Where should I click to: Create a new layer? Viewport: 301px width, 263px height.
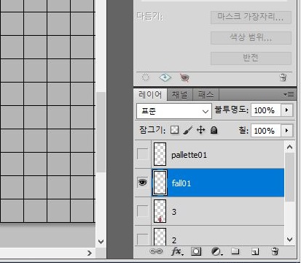(255, 251)
